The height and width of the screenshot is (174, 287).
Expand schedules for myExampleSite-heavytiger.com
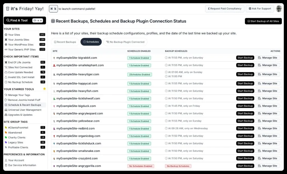tap(139, 74)
